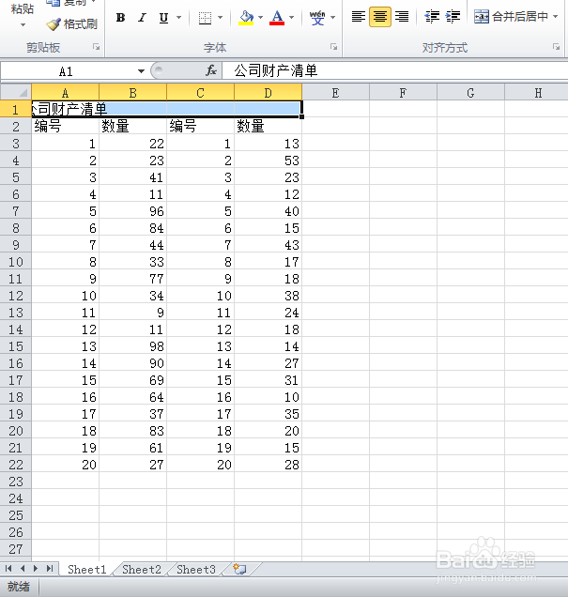Switch to Sheet1 tab
The width and height of the screenshot is (568, 597).
[x=86, y=569]
